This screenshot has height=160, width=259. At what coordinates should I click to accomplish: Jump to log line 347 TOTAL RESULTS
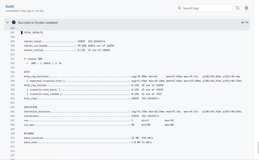click(12, 33)
